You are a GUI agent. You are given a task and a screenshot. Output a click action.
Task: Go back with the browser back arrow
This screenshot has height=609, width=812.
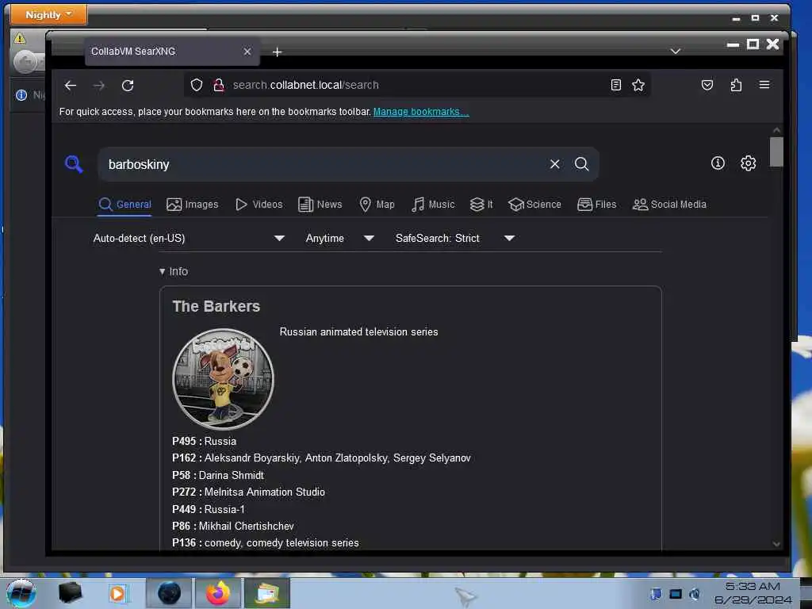[x=71, y=86]
